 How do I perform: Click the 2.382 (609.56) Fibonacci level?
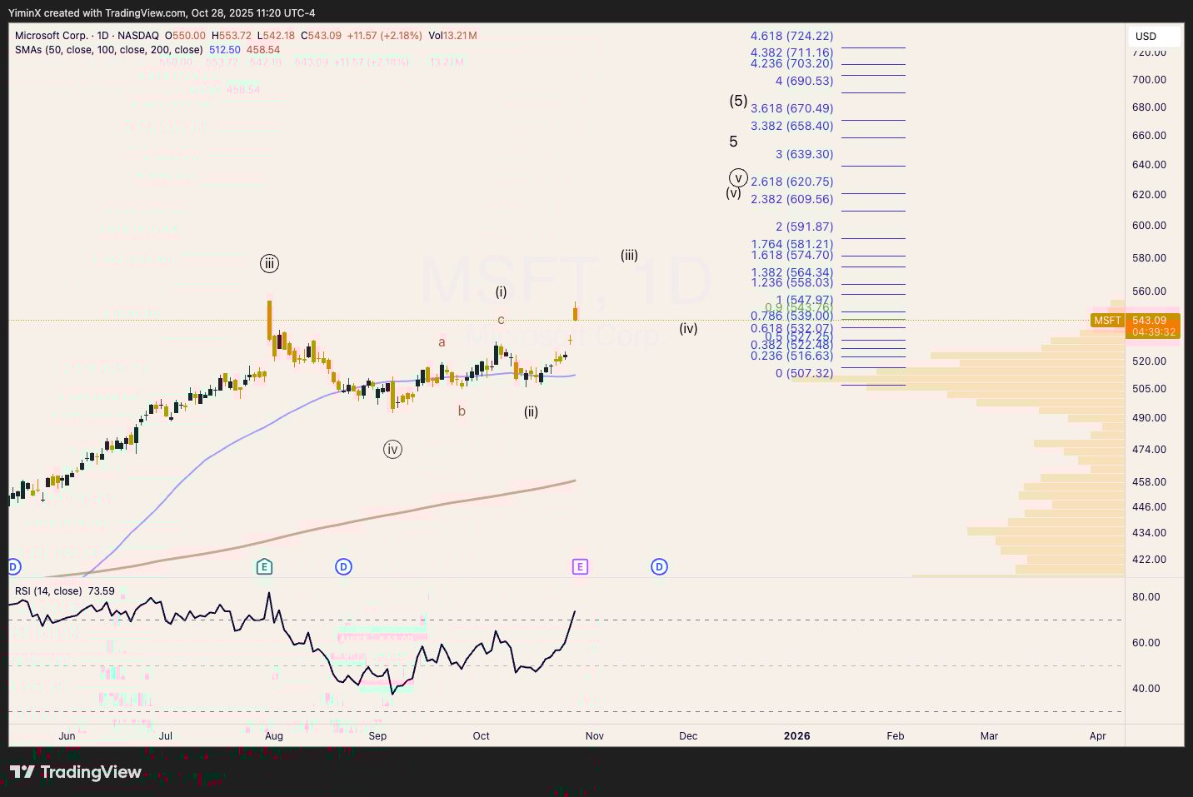pos(791,199)
